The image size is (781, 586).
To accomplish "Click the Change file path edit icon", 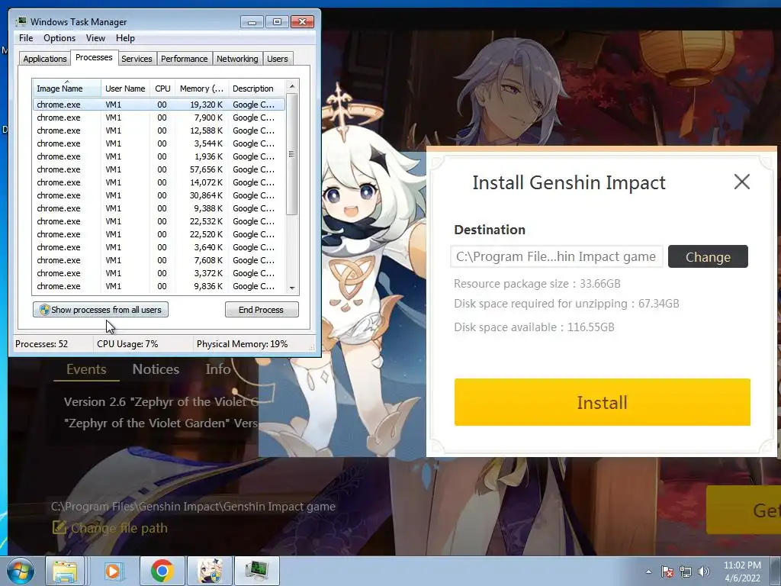I will [59, 527].
